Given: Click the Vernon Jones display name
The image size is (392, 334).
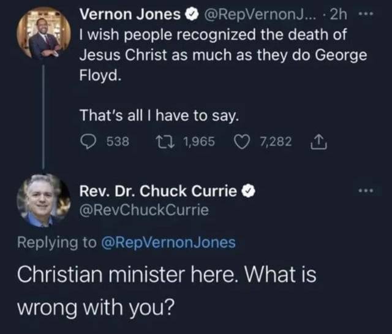Looking at the screenshot, I should (130, 13).
